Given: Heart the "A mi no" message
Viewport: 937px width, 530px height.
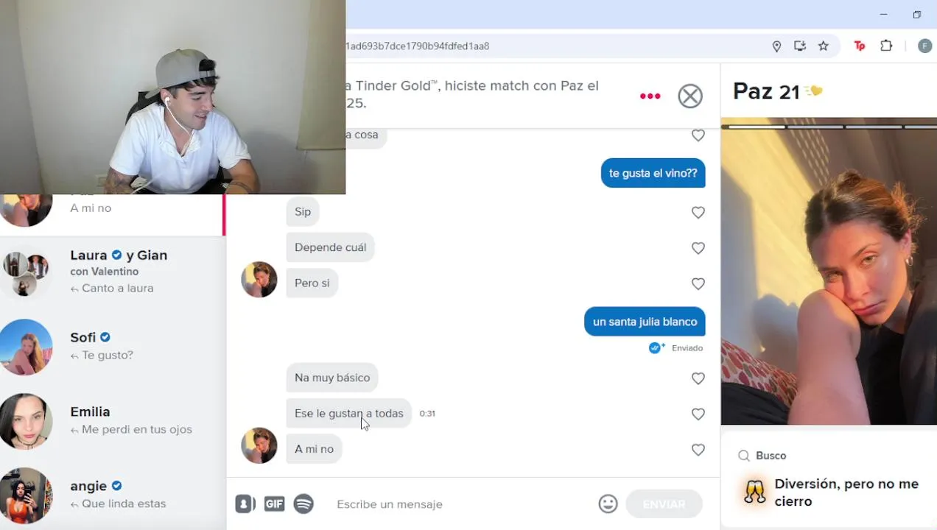Looking at the screenshot, I should pos(698,450).
